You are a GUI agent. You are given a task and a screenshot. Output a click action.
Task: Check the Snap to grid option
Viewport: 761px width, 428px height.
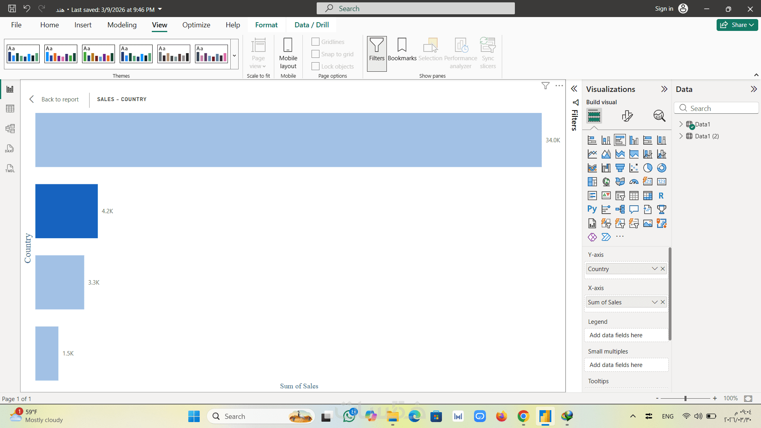click(x=315, y=54)
